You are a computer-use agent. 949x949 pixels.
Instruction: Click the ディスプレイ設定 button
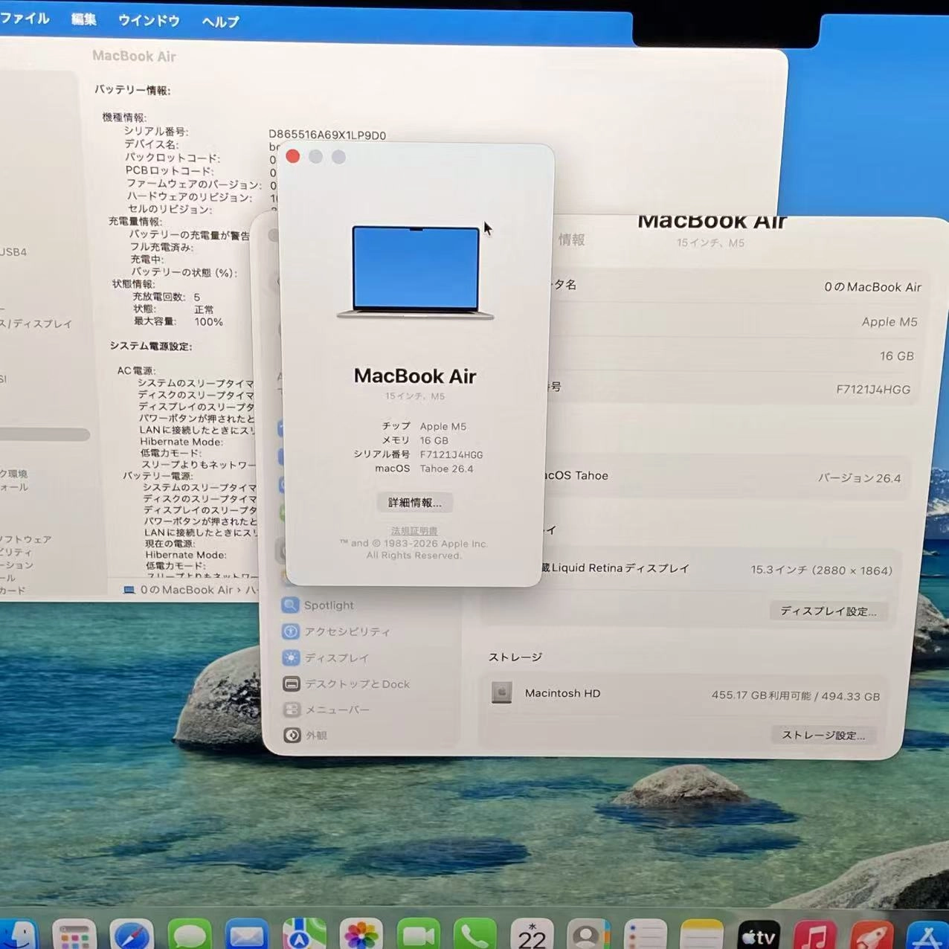pos(827,611)
